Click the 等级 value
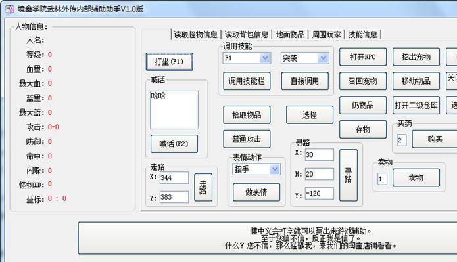Viewport: 457px width, 262px height. [x=50, y=55]
